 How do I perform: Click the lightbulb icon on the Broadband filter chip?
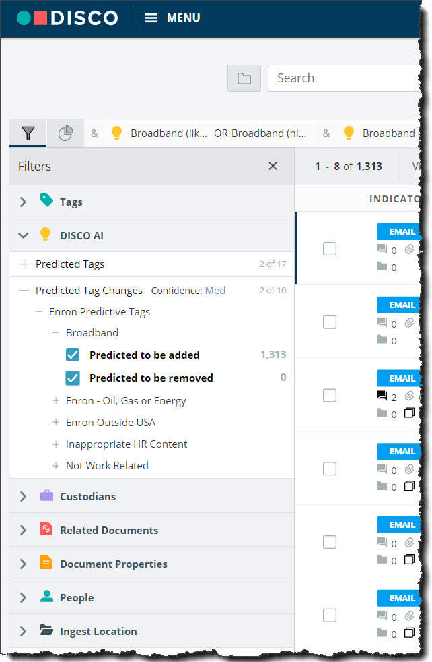(117, 133)
